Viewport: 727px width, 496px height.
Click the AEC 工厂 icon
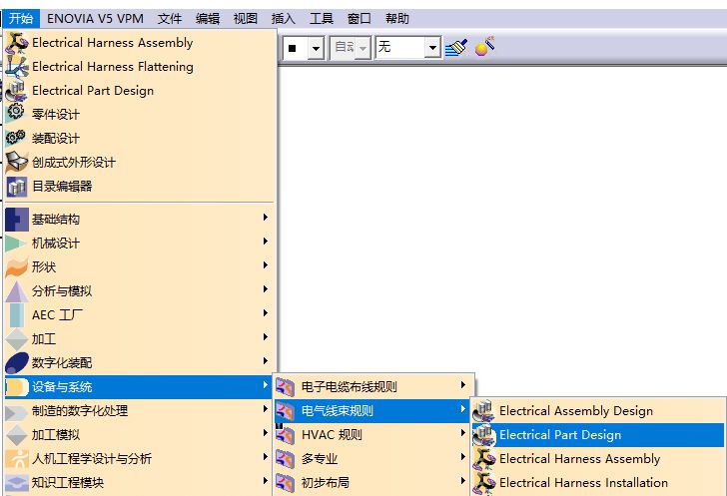point(17,315)
